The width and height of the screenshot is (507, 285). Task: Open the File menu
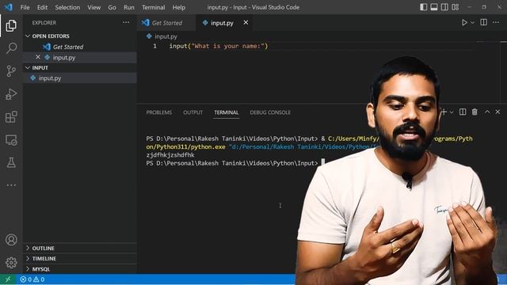tap(25, 7)
